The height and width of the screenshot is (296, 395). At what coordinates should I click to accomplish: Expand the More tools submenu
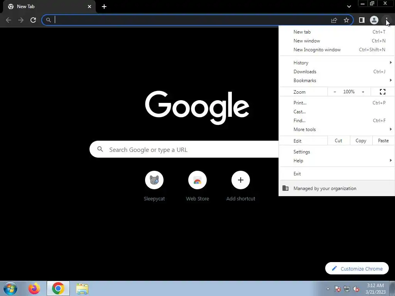tap(336, 129)
